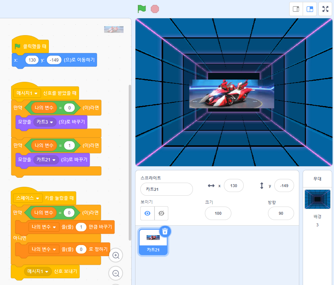Click the code workspace vertical scrollbar
The width and height of the screenshot is (334, 285).
[130, 162]
